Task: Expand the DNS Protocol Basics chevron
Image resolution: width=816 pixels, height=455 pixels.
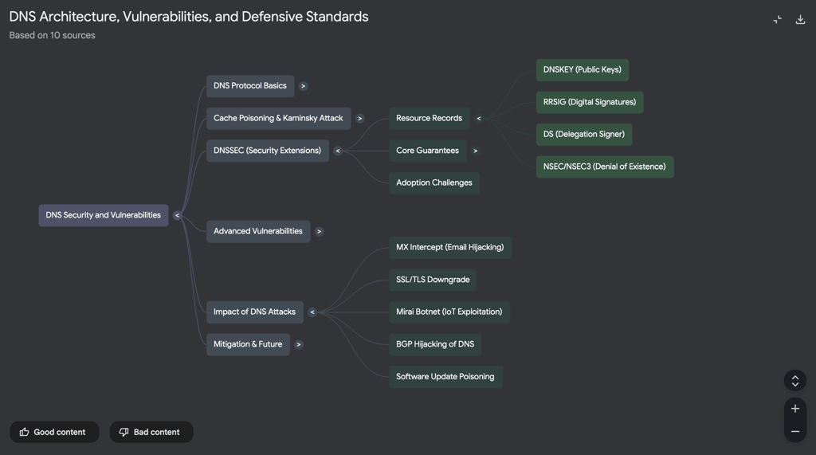Action: (x=303, y=86)
